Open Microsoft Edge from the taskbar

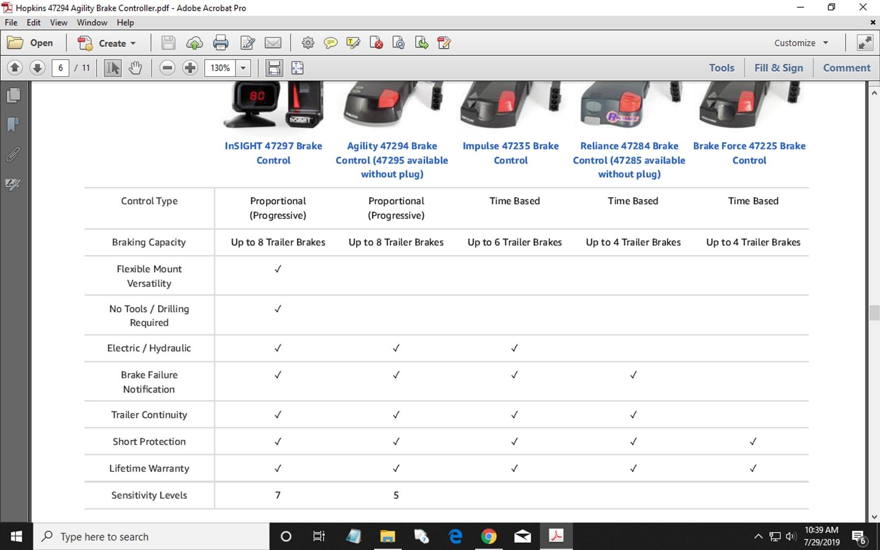click(x=455, y=536)
